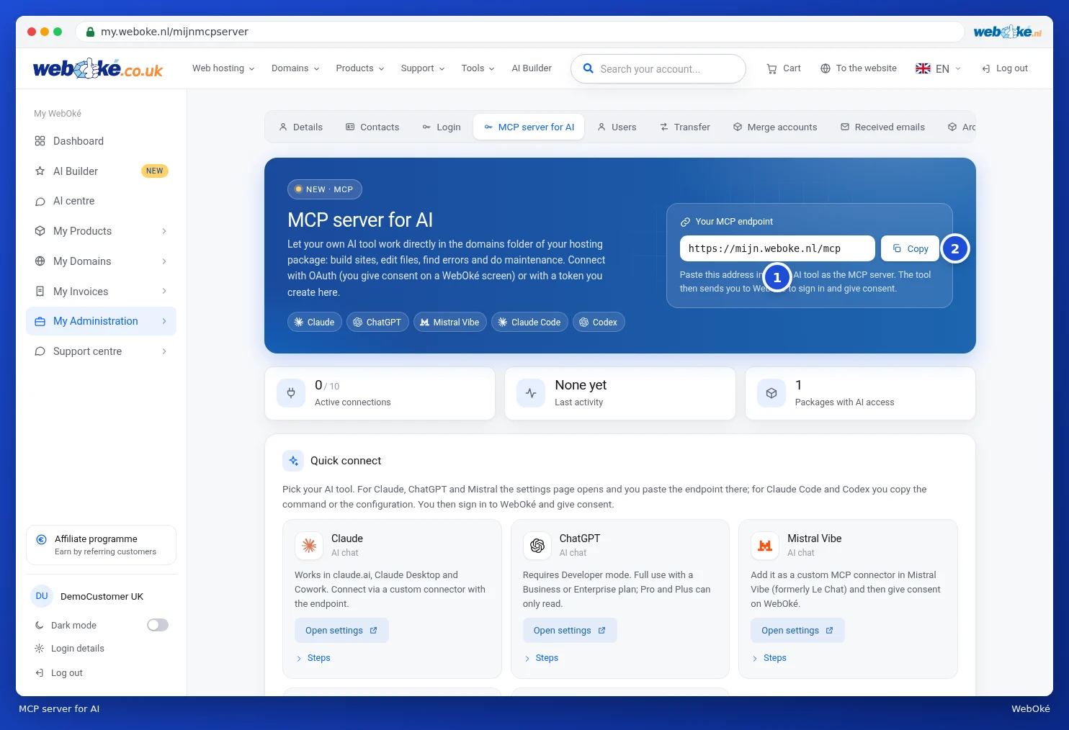1069x730 pixels.
Task: Open settings for Claude
Action: click(341, 631)
